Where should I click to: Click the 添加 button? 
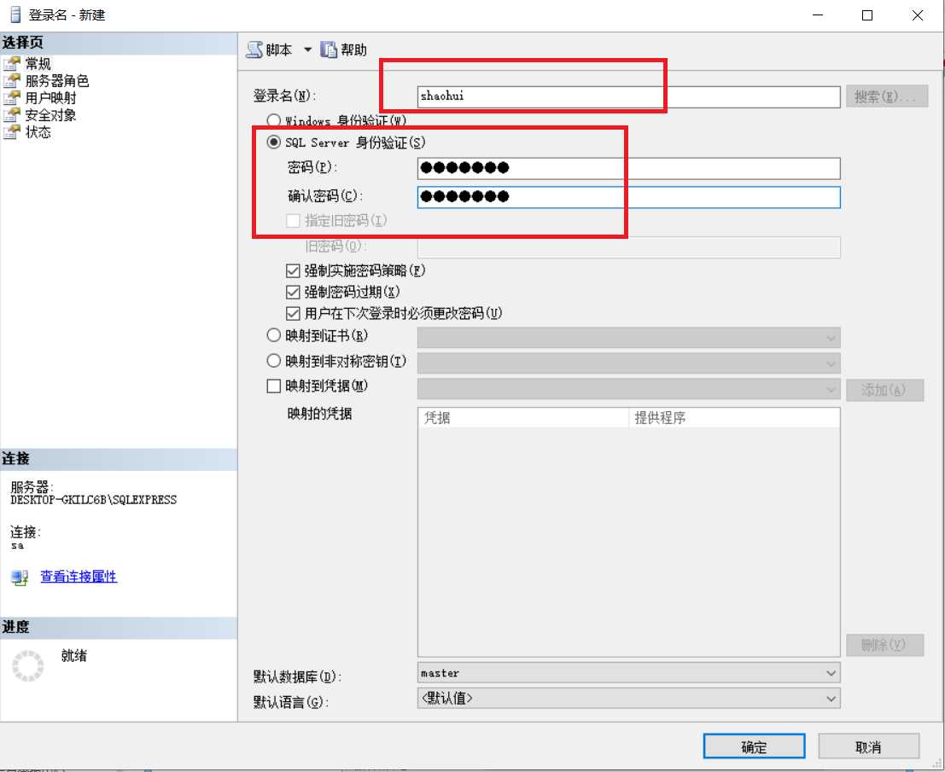884,390
